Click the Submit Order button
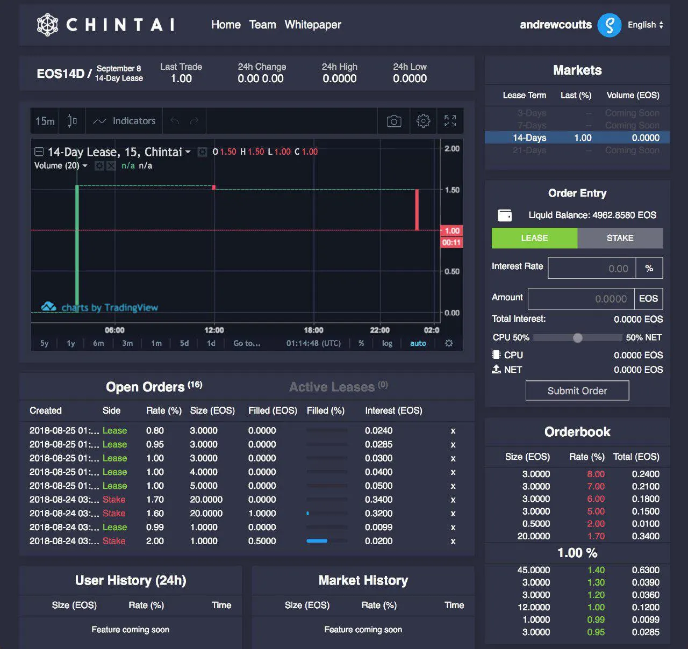 pyautogui.click(x=577, y=391)
